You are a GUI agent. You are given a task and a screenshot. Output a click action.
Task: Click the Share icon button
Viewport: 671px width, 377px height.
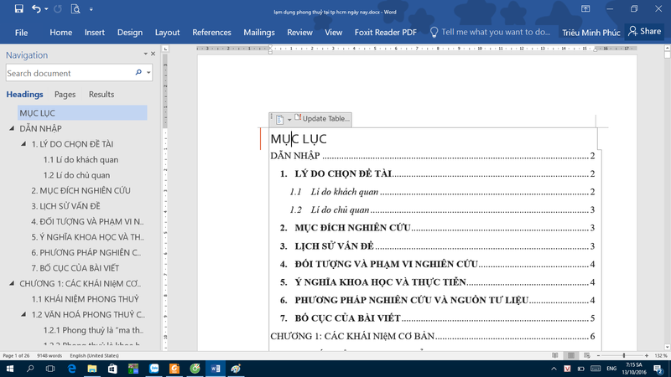(644, 32)
